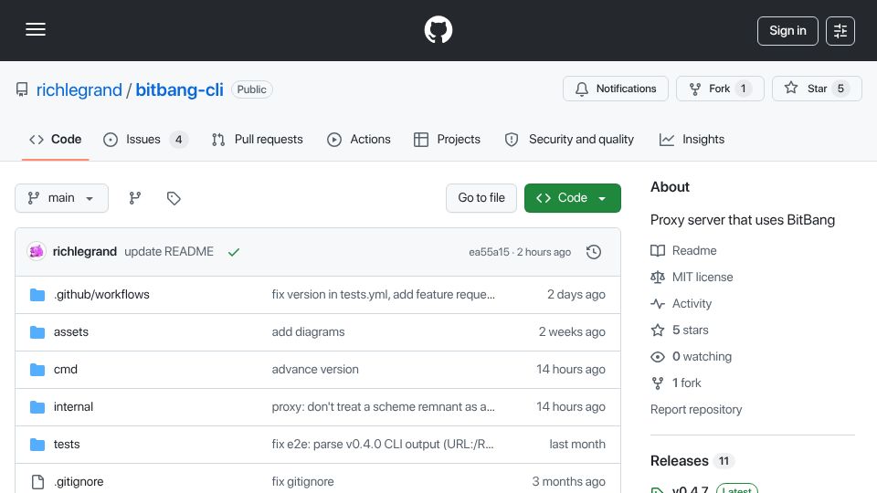Image resolution: width=877 pixels, height=493 pixels.
Task: Expand the main branch selector dropdown
Action: [x=61, y=198]
